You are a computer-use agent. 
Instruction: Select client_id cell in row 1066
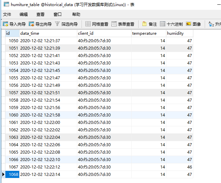click(x=104, y=160)
